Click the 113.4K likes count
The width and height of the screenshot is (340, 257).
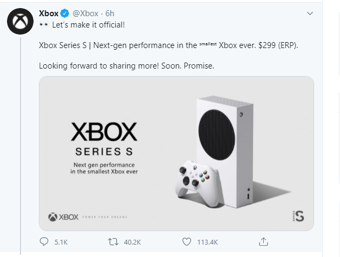point(207,242)
